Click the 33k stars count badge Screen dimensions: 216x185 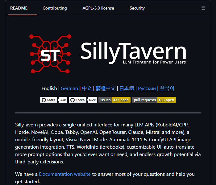[x=63, y=100]
